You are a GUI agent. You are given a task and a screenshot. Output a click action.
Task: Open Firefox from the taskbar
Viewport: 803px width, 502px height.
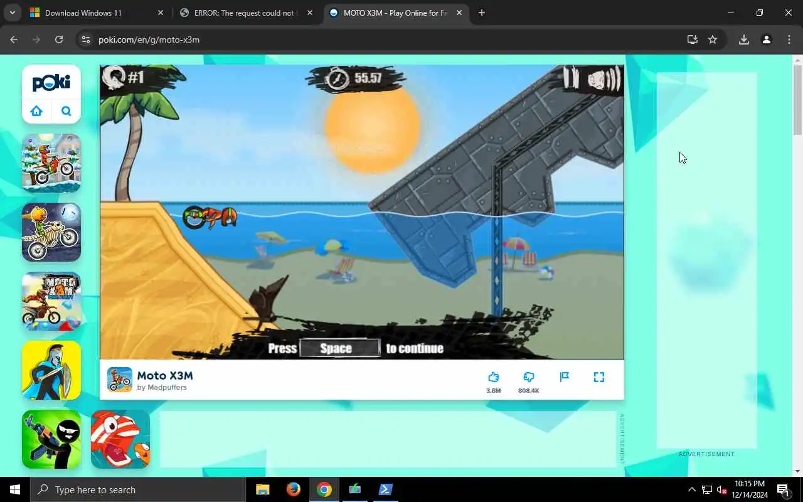coord(294,489)
